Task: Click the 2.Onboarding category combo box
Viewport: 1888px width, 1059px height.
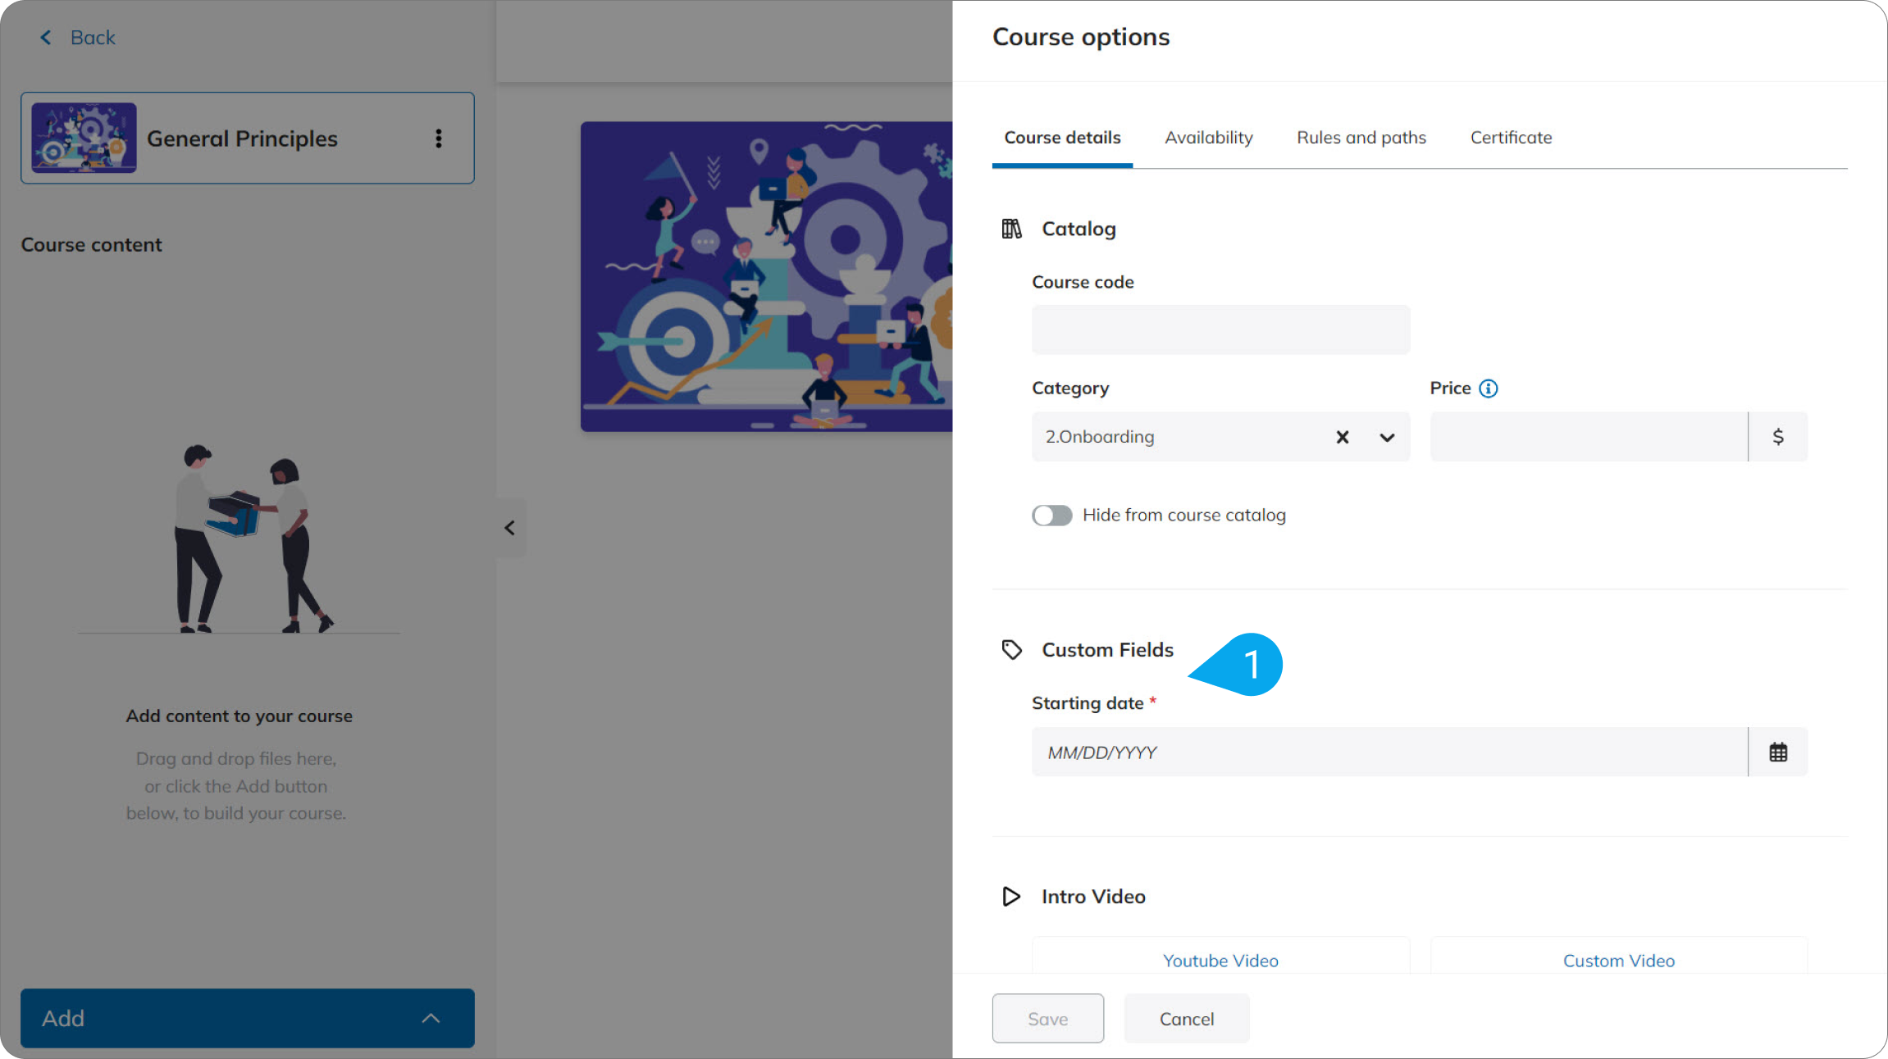Action: click(x=1220, y=437)
